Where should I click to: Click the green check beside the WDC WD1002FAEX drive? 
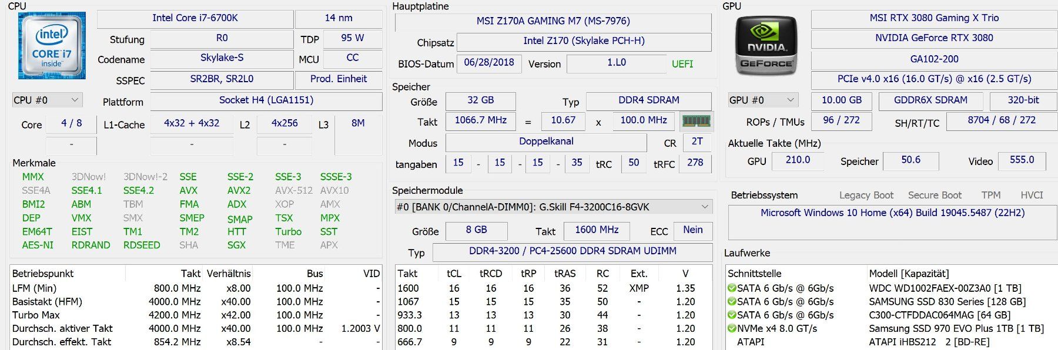coord(732,288)
